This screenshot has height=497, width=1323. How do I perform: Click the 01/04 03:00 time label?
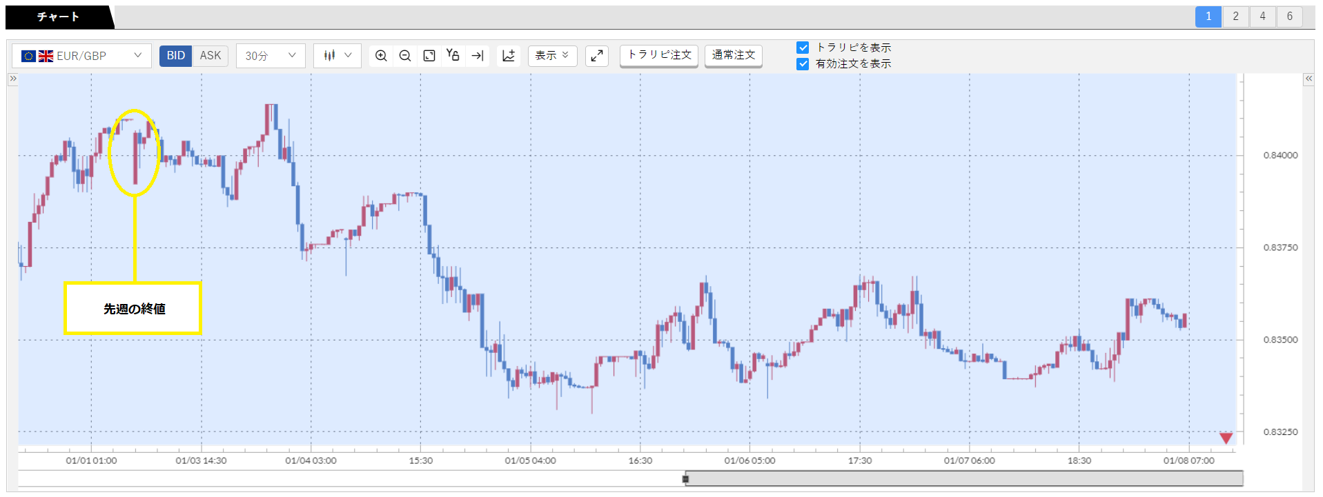[x=311, y=460]
